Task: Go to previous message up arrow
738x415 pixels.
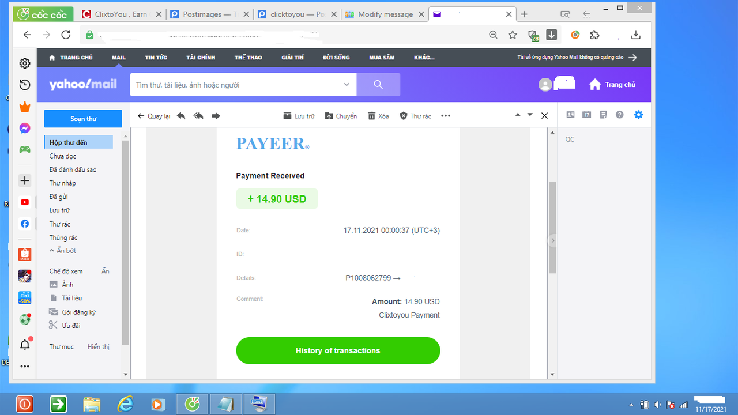Action: 517,115
